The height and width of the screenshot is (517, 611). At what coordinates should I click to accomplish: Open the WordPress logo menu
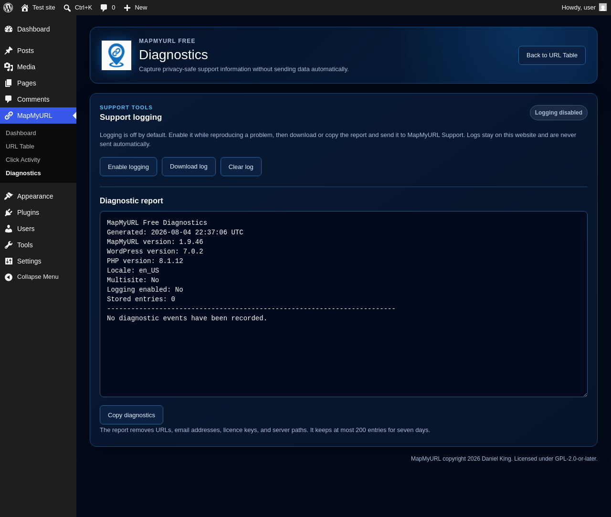point(8,8)
